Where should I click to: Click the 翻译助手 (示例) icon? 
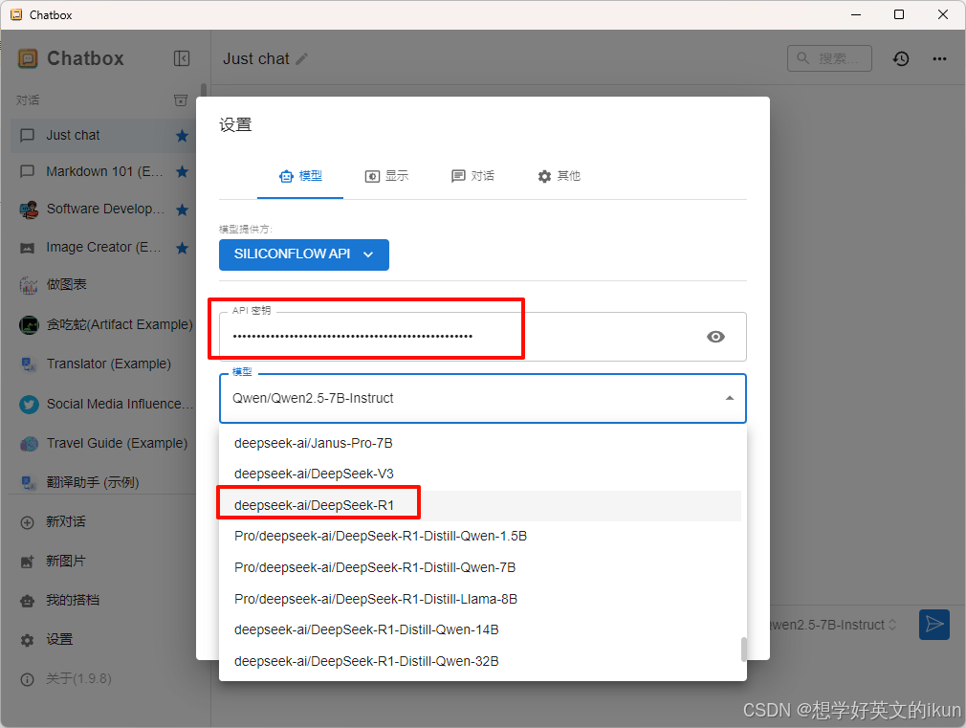click(29, 483)
